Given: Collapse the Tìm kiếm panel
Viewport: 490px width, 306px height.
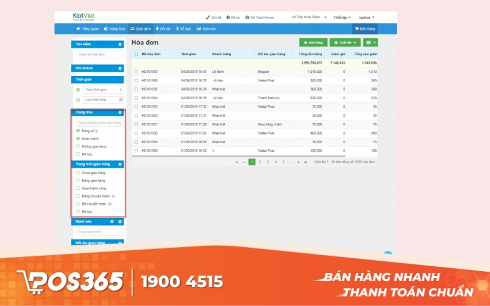Looking at the screenshot, I should tap(120, 44).
